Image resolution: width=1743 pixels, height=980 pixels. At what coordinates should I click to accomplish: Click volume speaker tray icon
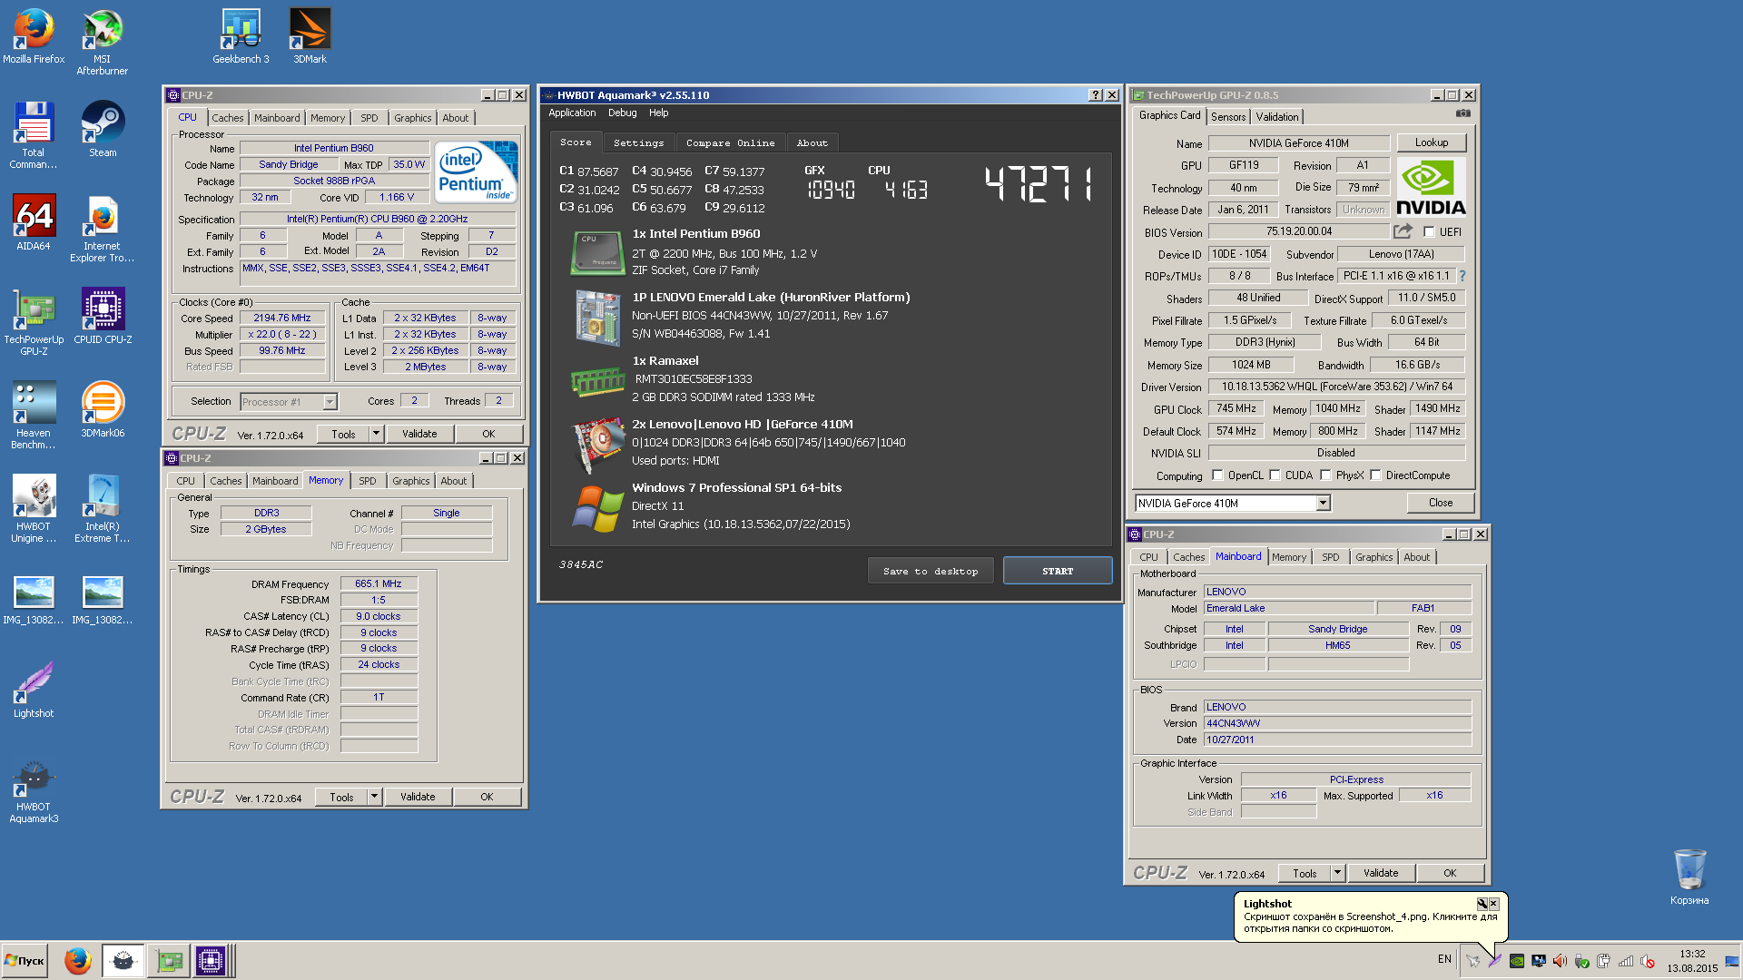click(x=1560, y=961)
